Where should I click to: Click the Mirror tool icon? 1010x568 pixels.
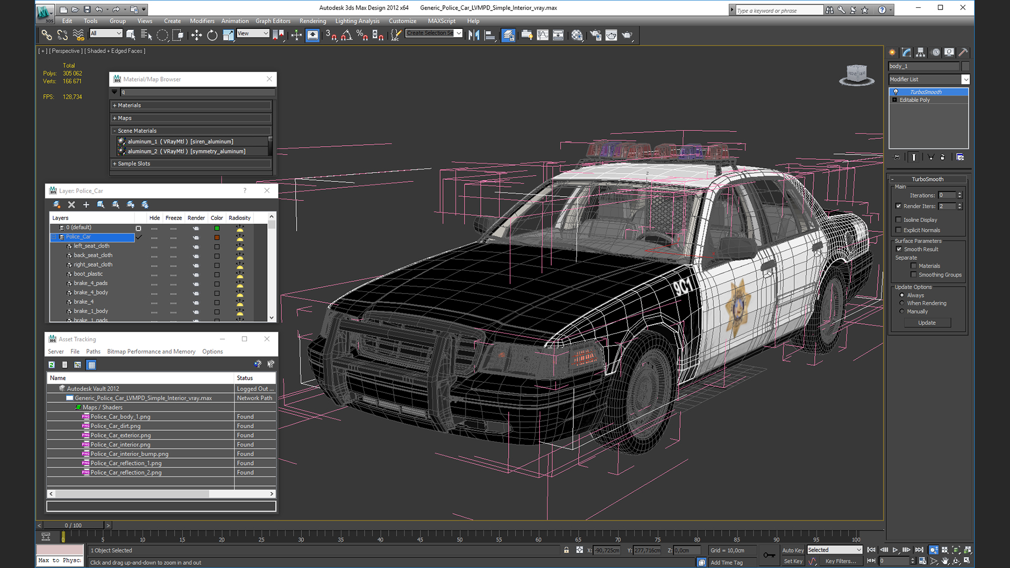point(473,35)
